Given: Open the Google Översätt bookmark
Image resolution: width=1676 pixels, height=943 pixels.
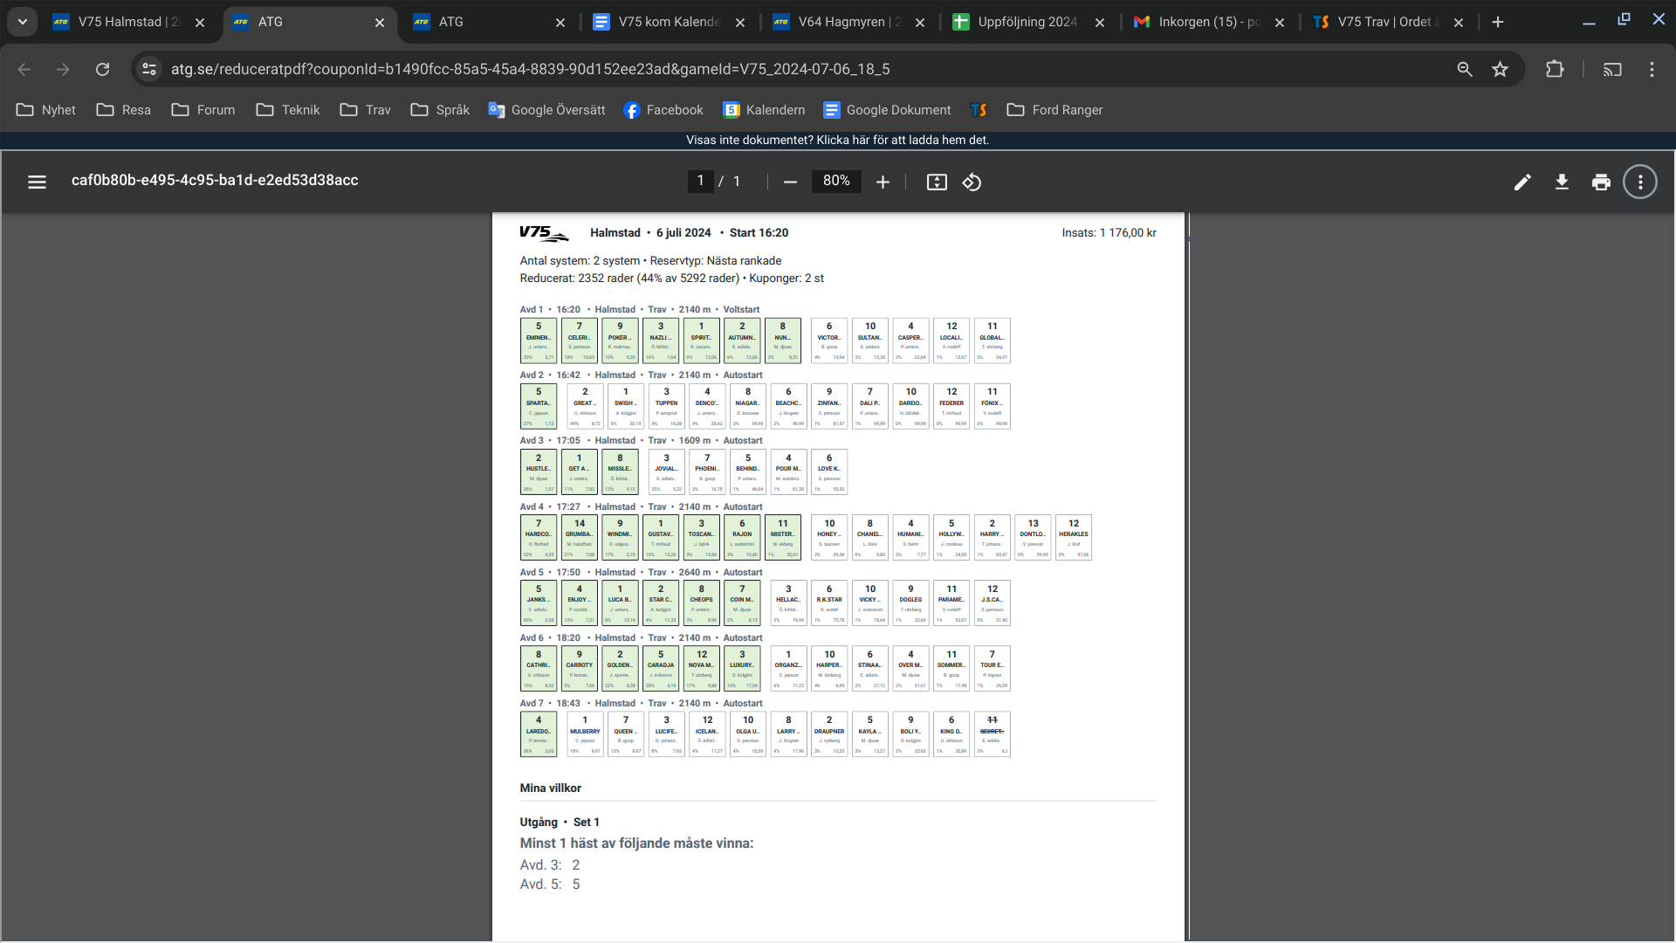Looking at the screenshot, I should click(547, 110).
